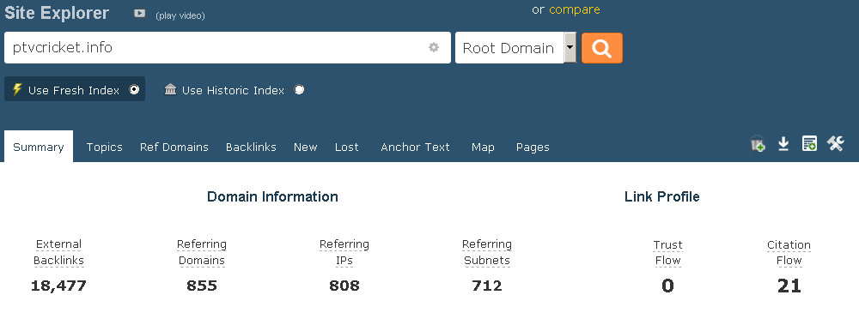Click the add to bucket icon

(758, 144)
